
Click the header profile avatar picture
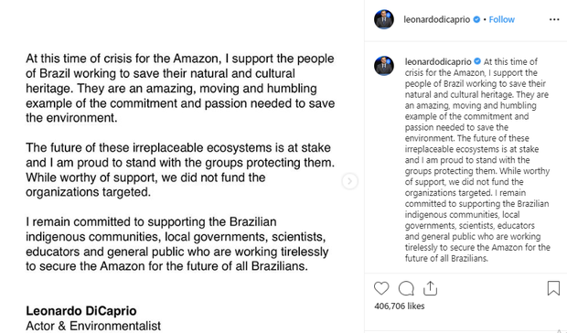(384, 19)
